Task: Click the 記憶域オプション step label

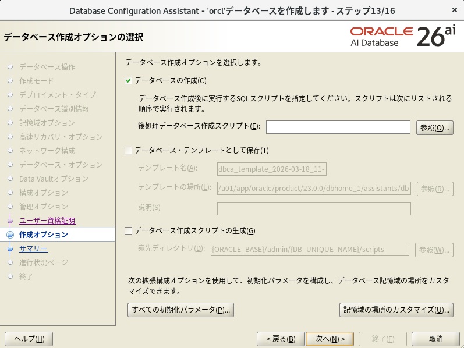Action: (x=47, y=123)
